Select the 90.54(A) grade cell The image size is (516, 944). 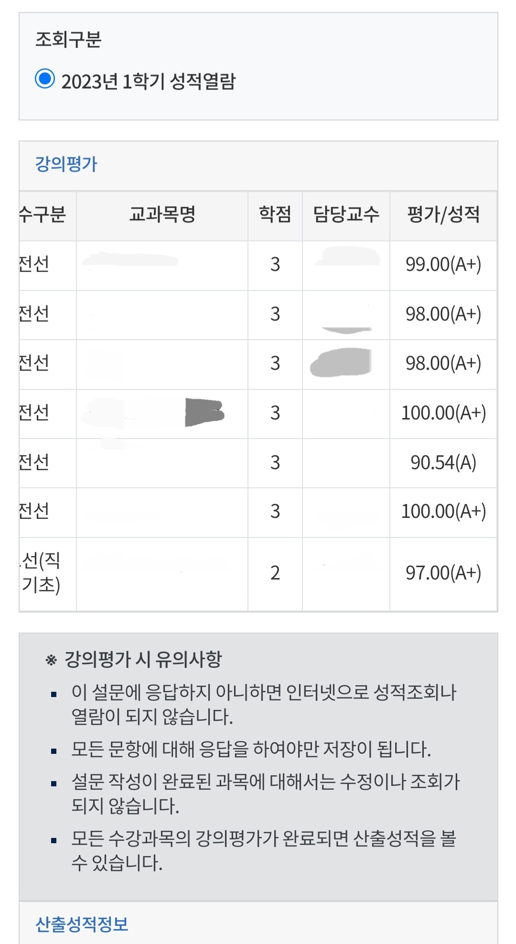coord(443,462)
